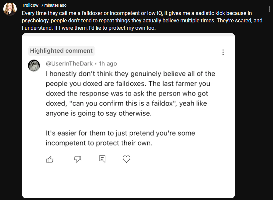Heart the highlighted comment

click(126, 159)
